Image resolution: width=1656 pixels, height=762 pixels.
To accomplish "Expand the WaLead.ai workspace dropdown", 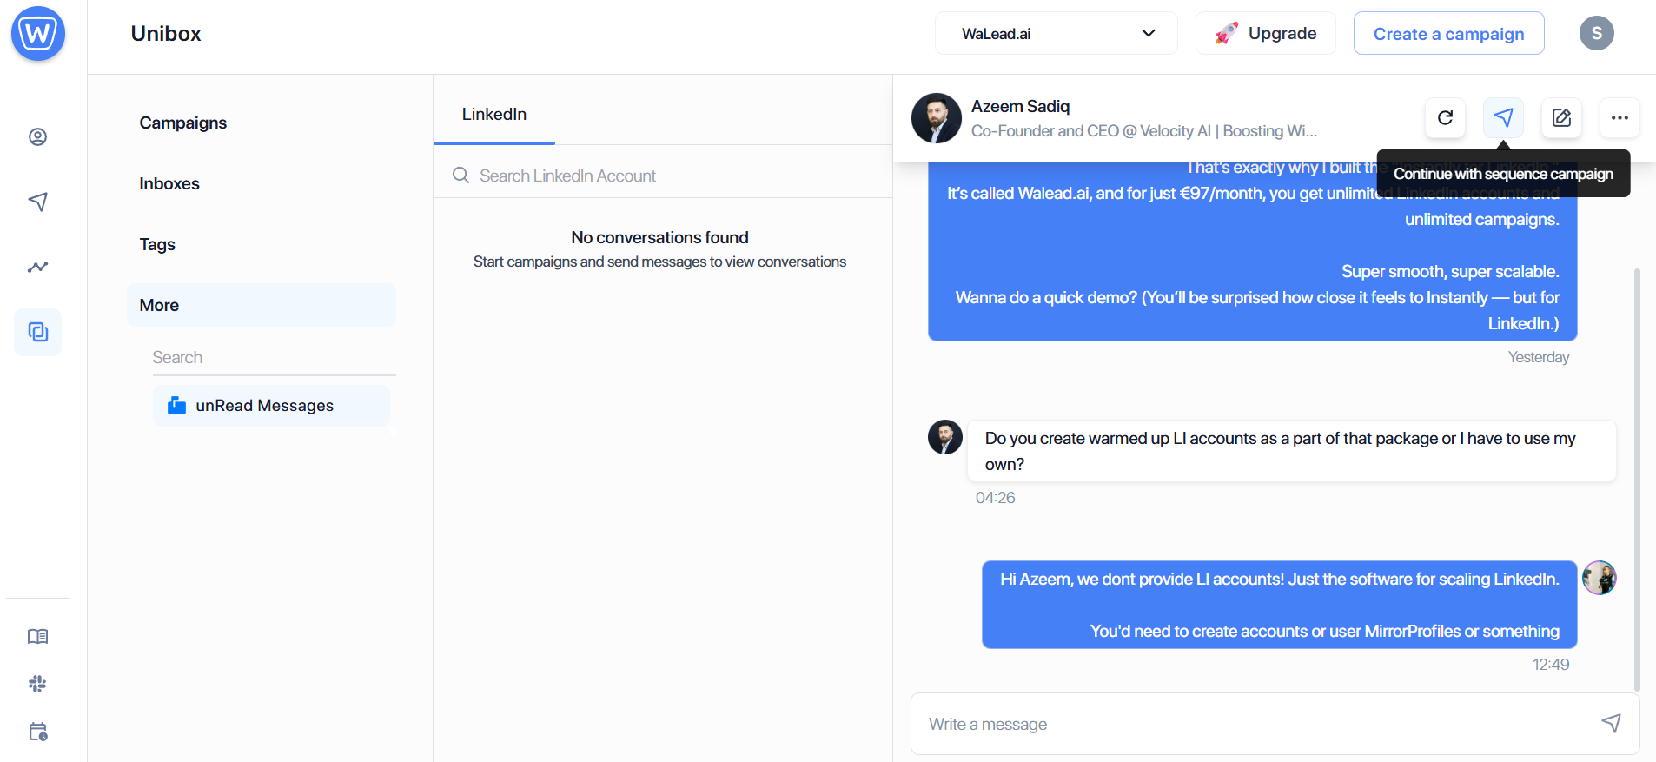I will 1057,34.
